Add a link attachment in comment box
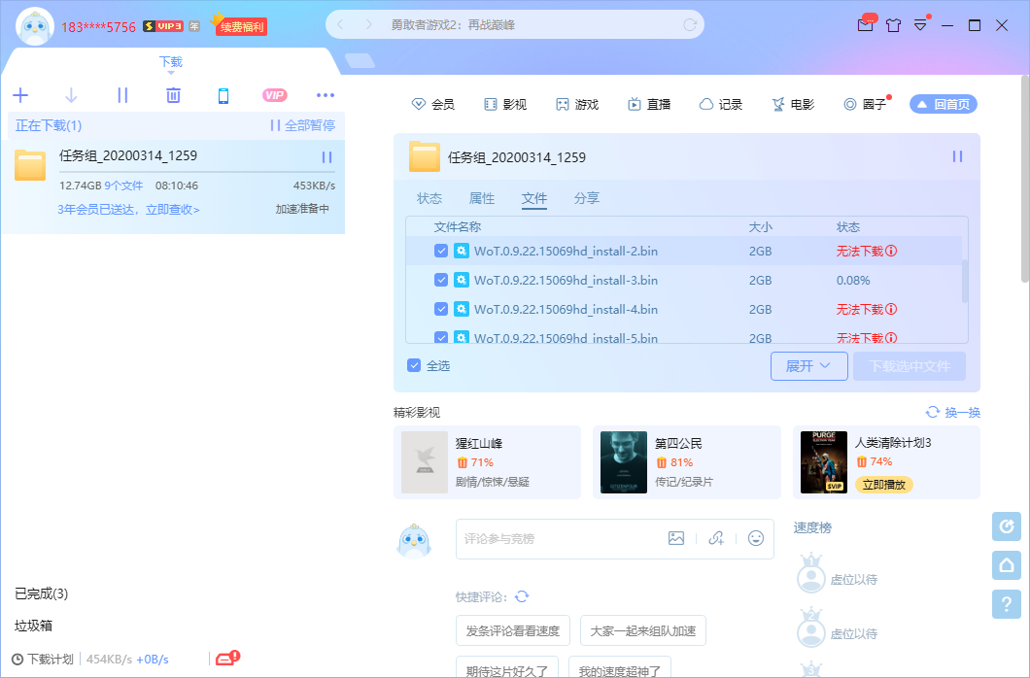The height and width of the screenshot is (678, 1030). point(716,538)
